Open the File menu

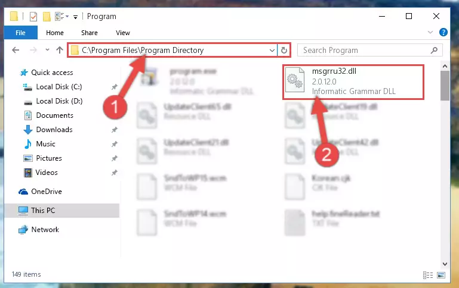20,33
